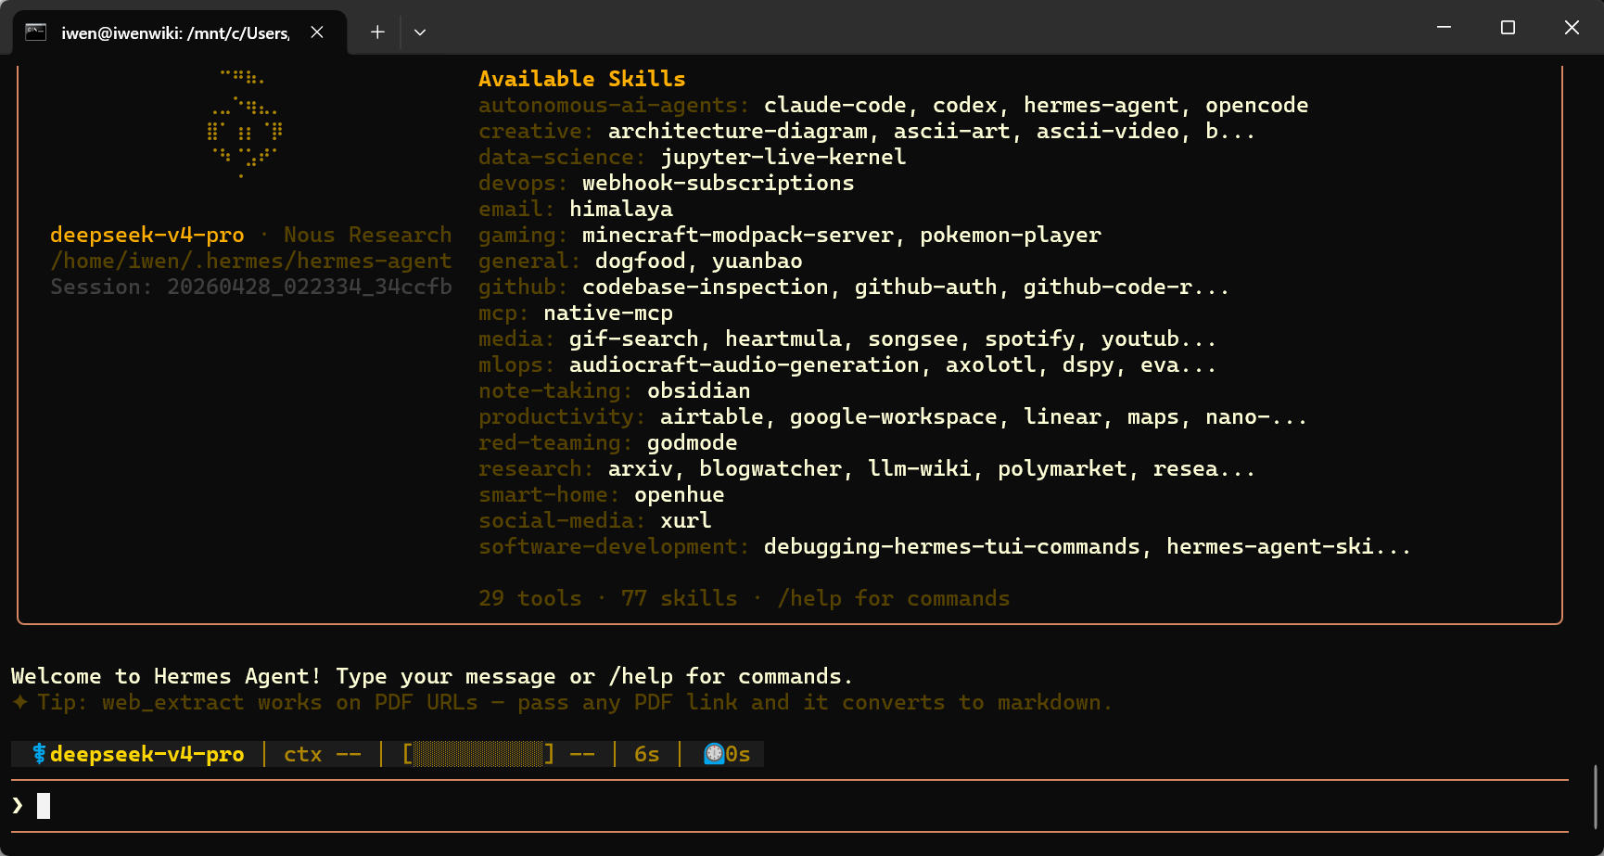
Task: Click the prompt chevron symbol
Action: click(18, 805)
